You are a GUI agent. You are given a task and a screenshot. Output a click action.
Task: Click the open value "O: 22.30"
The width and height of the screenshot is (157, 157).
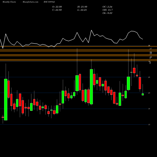click(x=57, y=7)
